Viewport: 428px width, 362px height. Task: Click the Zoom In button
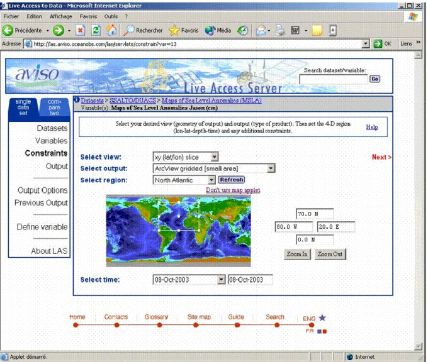(x=297, y=254)
